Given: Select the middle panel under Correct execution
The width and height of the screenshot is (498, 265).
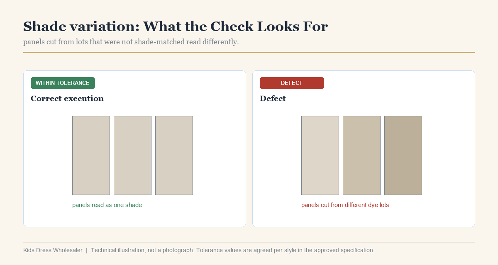Looking at the screenshot, I should coord(132,155).
